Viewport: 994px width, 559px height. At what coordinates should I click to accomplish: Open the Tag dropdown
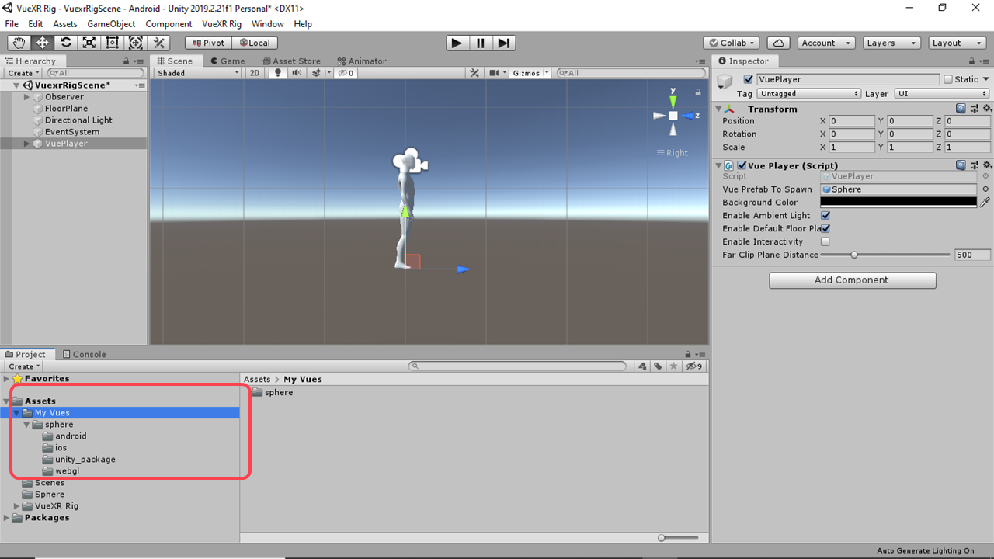[x=809, y=93]
